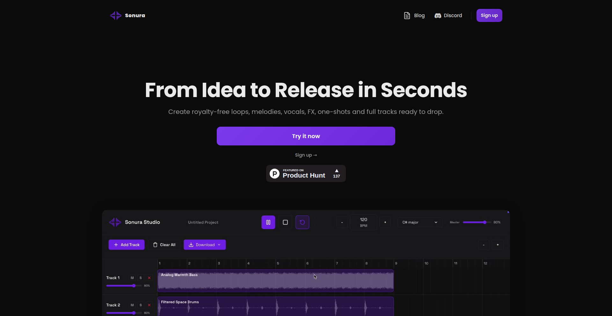Click the Track 2 label
Image resolution: width=612 pixels, height=316 pixels.
pos(113,305)
